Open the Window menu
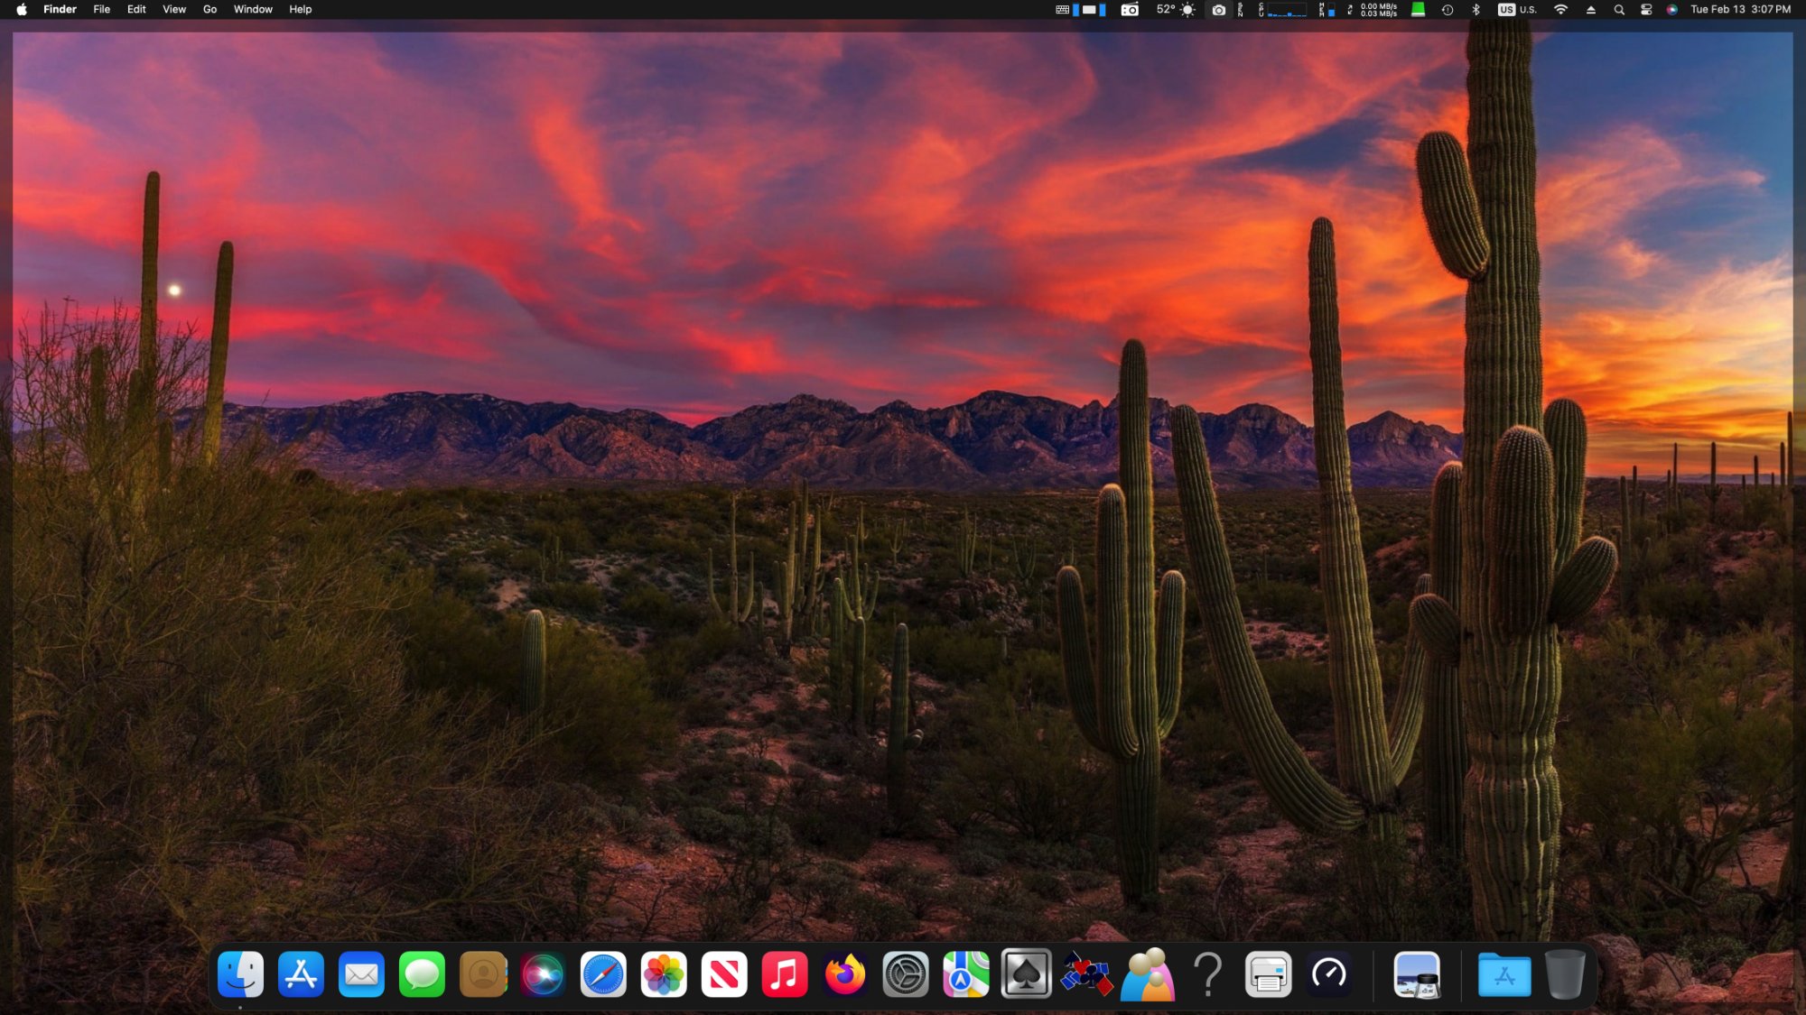The image size is (1806, 1015). click(253, 10)
